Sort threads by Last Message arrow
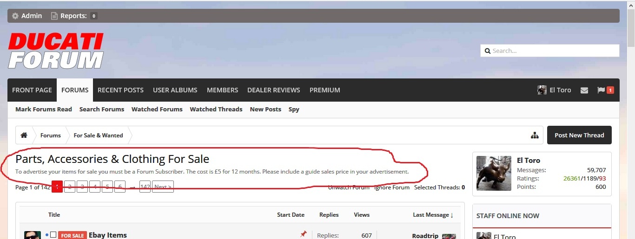This screenshot has height=239, width=635. tap(451, 215)
